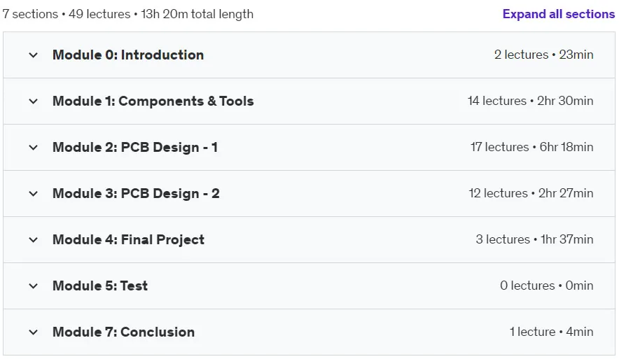Click the 2 lectures • 23min label

tap(543, 55)
